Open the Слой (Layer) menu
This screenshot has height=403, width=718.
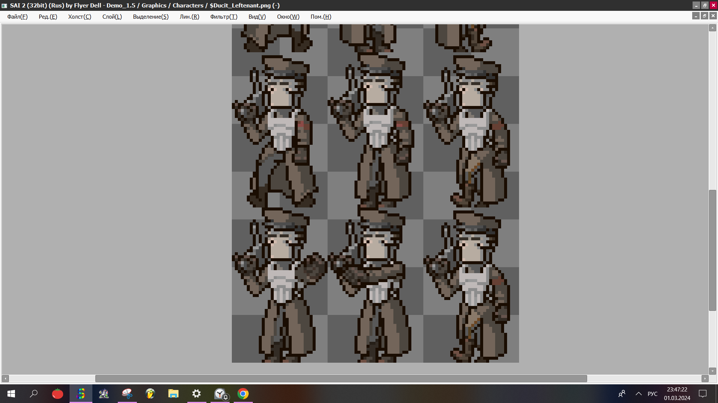pyautogui.click(x=112, y=17)
